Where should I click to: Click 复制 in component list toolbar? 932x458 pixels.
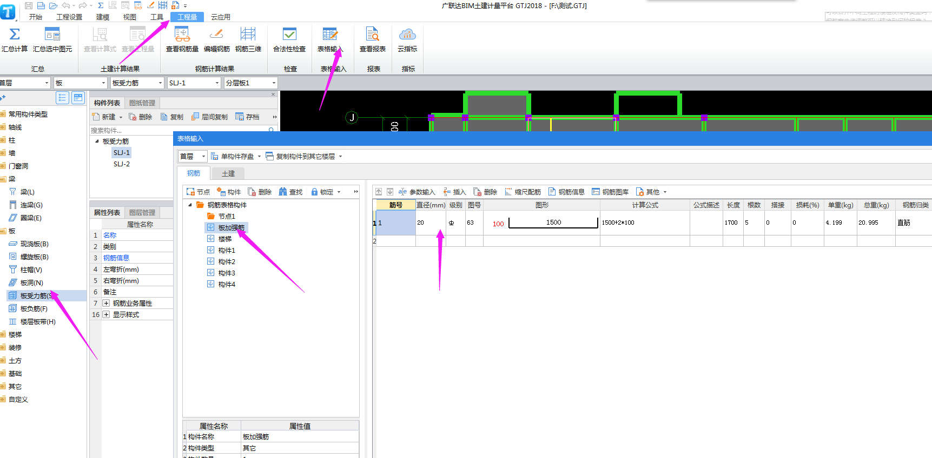pos(172,117)
